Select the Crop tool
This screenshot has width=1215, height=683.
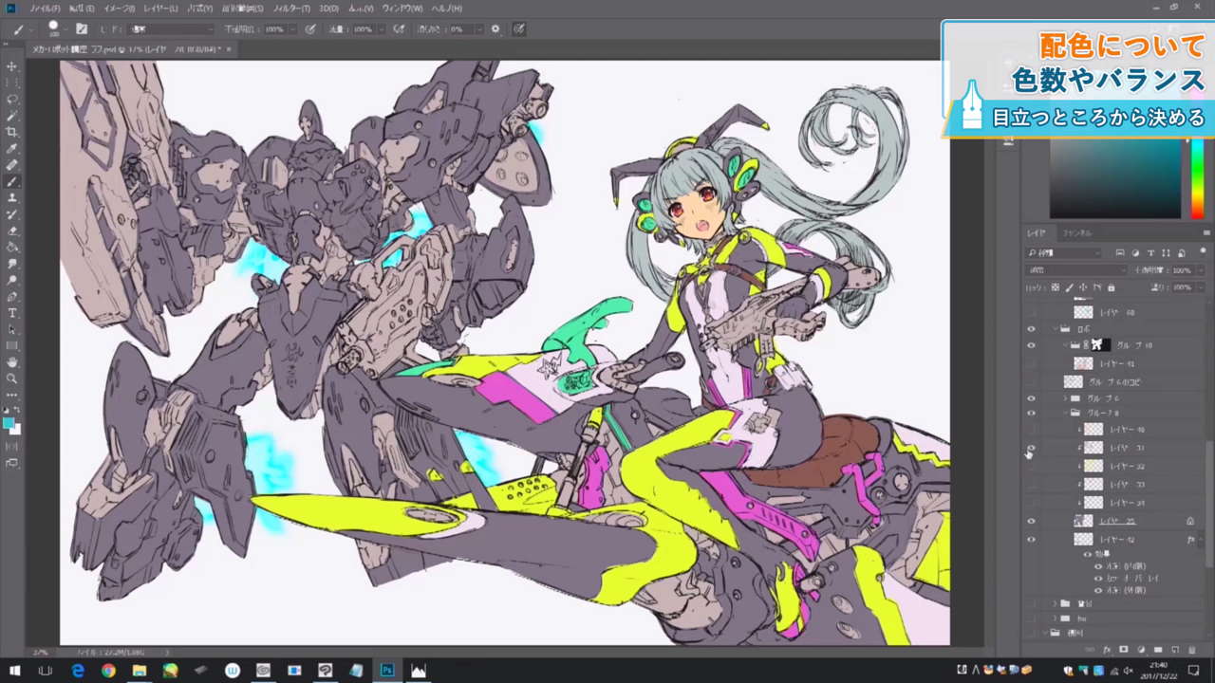12,132
